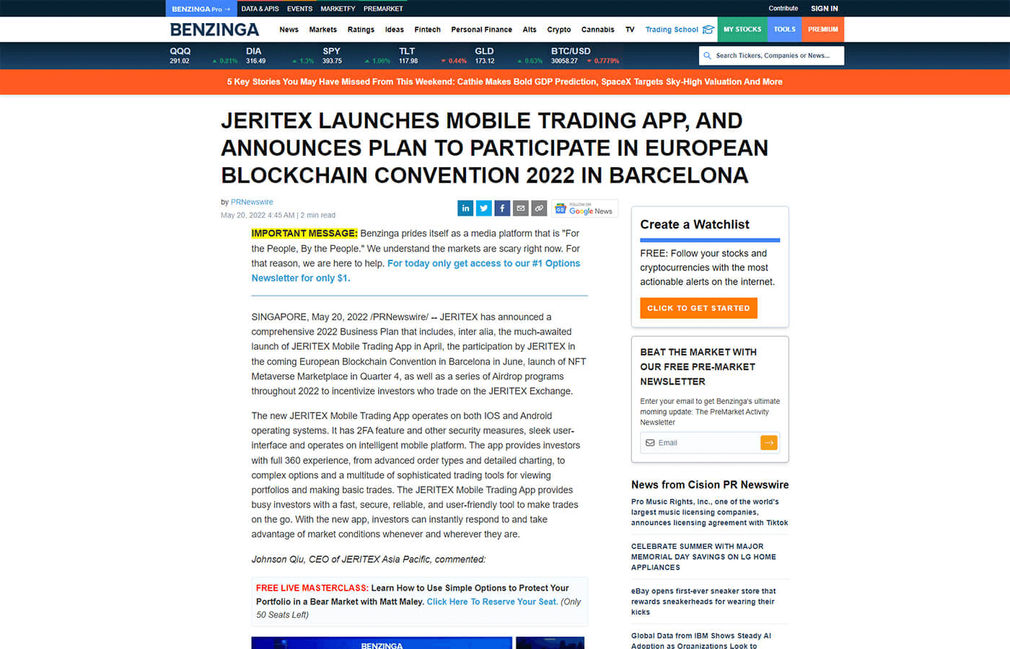Click SPY ticker quote
The image size is (1010, 649).
[x=356, y=56]
